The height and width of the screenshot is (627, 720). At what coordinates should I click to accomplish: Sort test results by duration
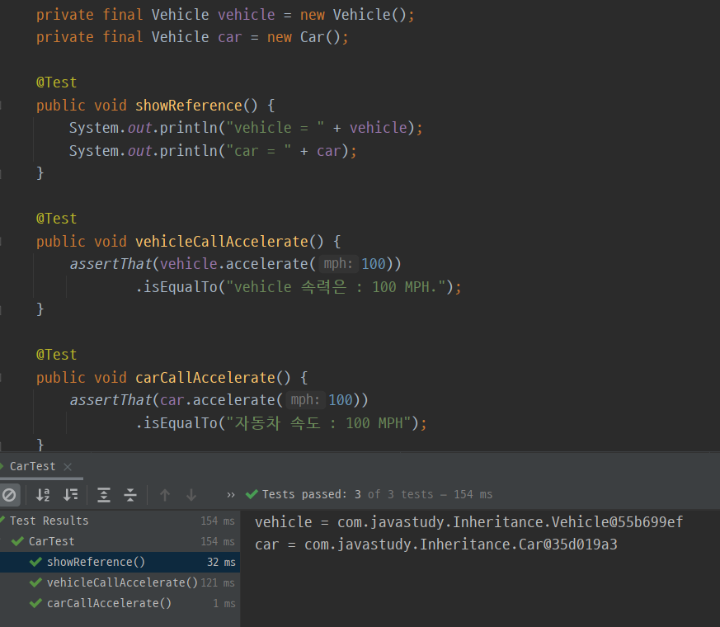pyautogui.click(x=71, y=495)
